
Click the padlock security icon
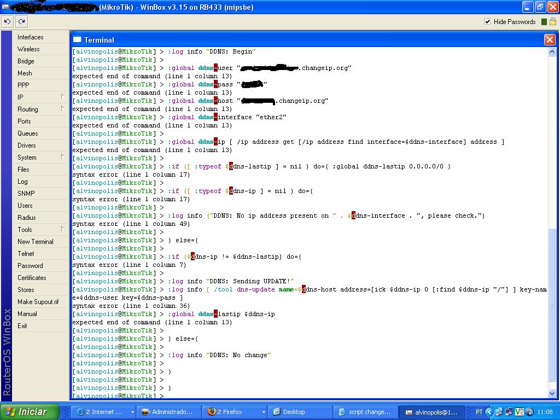553,22
